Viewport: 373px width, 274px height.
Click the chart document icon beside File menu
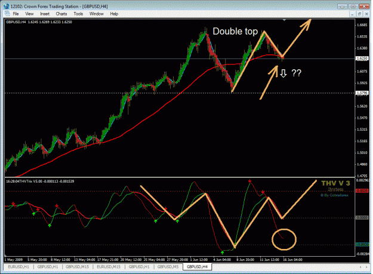pos(7,14)
